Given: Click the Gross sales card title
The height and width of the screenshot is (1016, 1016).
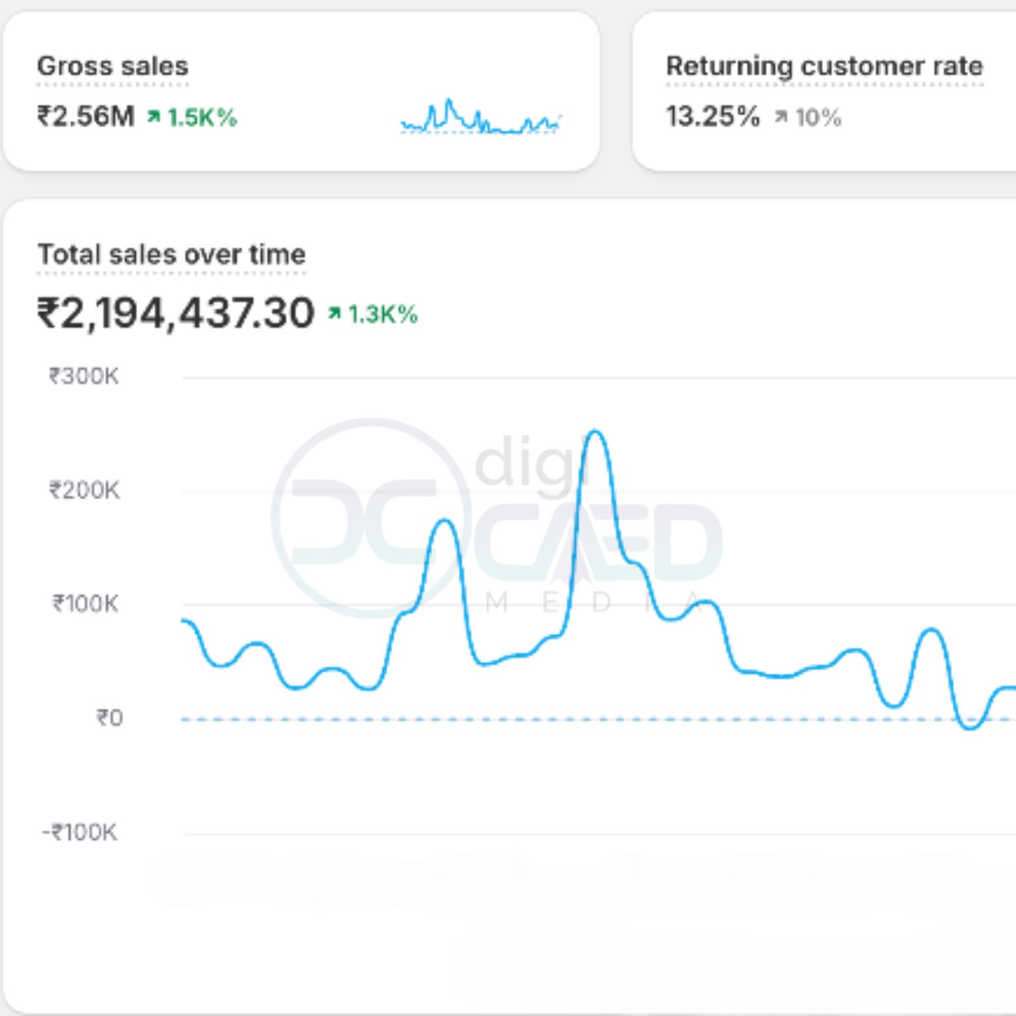Looking at the screenshot, I should point(112,66).
